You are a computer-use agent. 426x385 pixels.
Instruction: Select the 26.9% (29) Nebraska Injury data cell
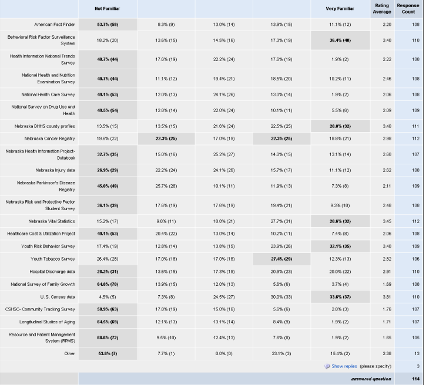[108, 170]
